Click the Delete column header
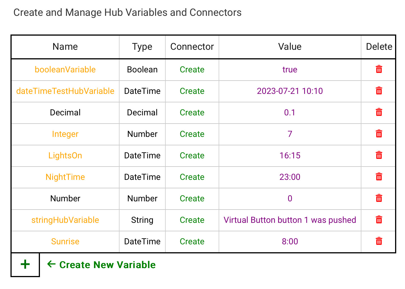Viewport: 405px width, 289px height. [x=379, y=47]
